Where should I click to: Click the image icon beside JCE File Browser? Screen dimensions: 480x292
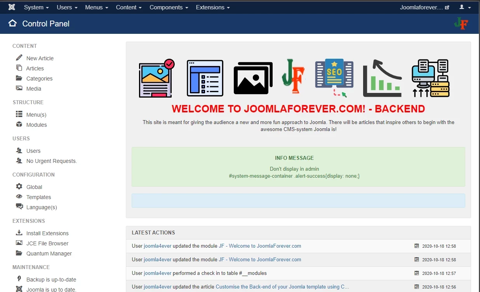coord(19,243)
